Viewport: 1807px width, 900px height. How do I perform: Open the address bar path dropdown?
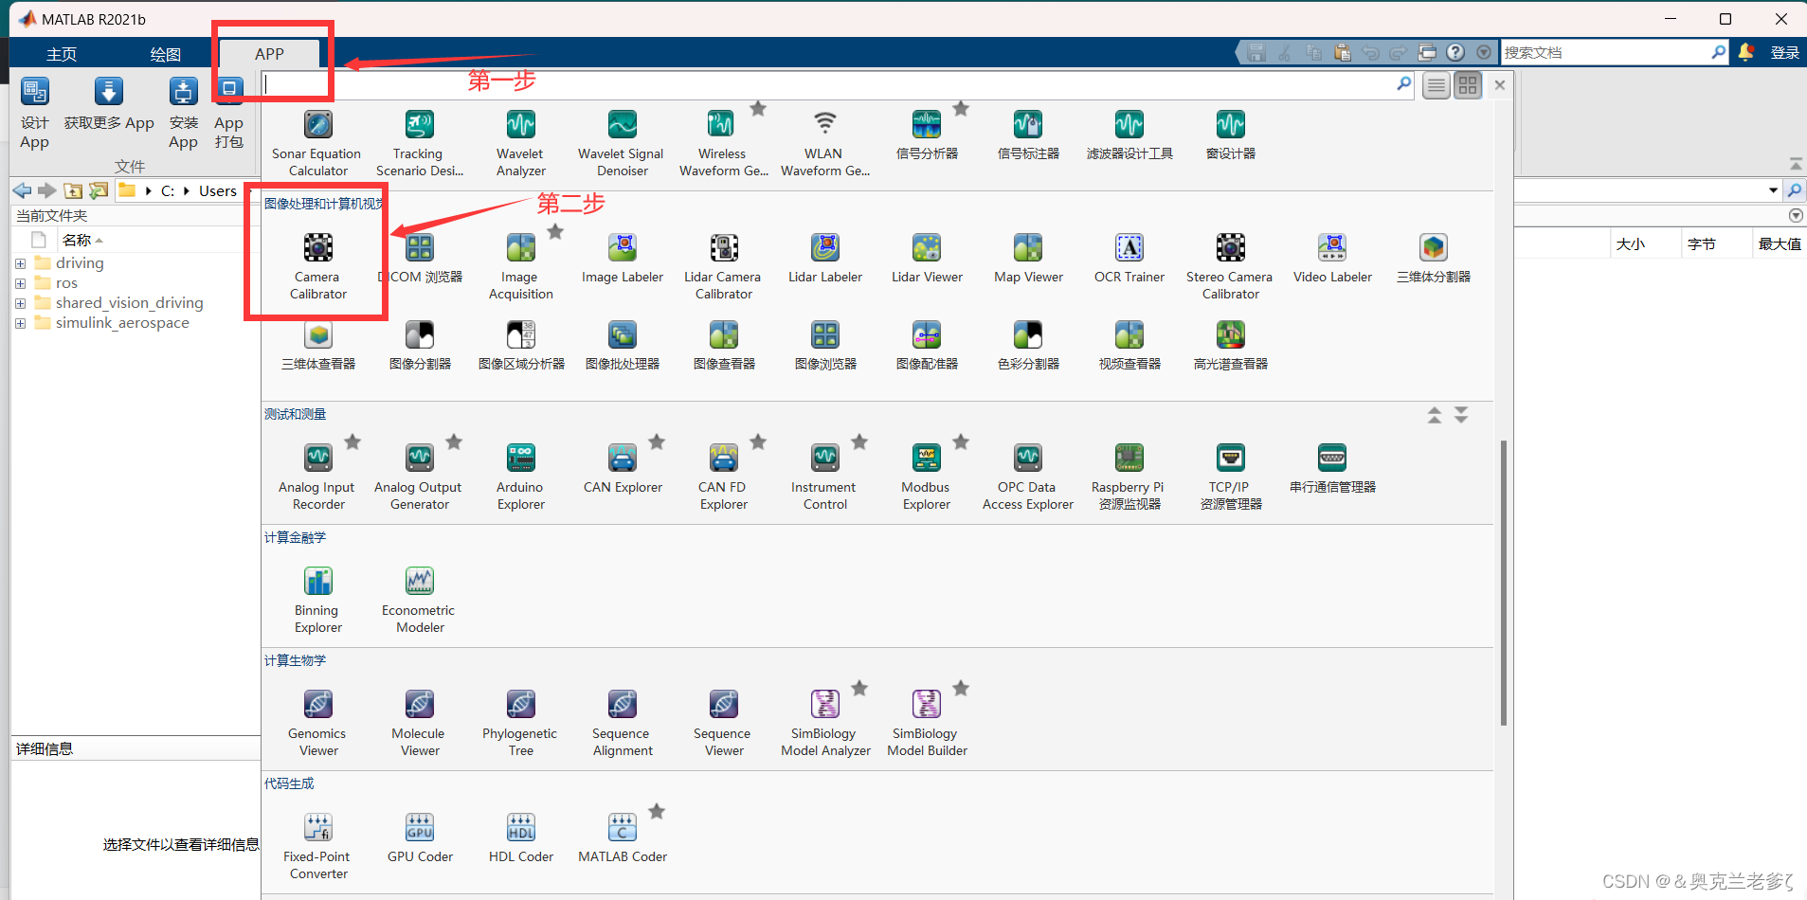pyautogui.click(x=1773, y=190)
